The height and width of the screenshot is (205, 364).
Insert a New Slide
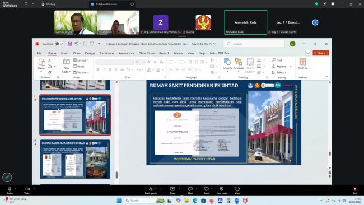click(x=66, y=66)
